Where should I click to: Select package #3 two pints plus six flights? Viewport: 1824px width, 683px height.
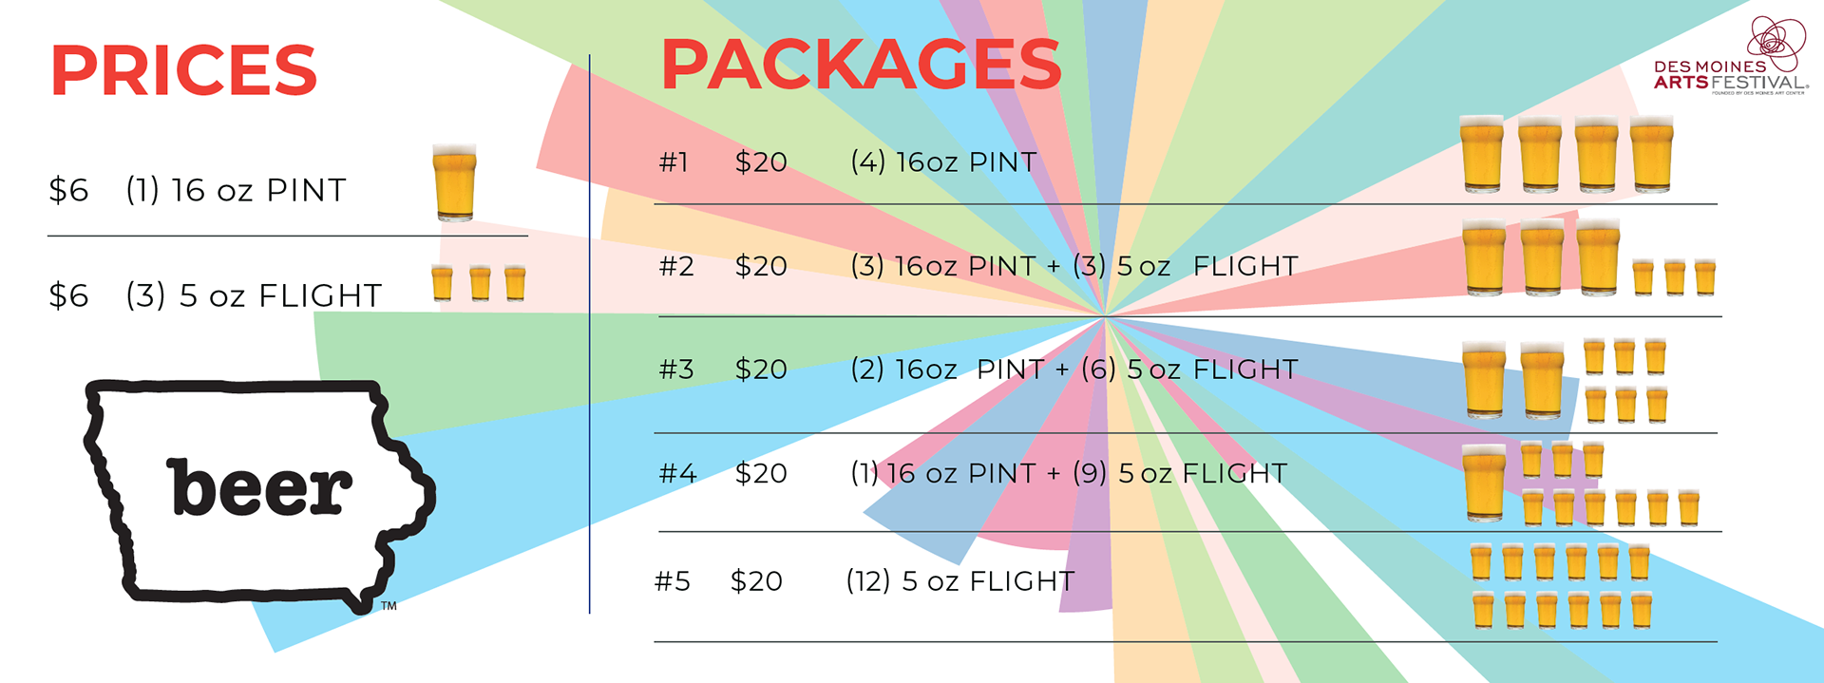pyautogui.click(x=978, y=370)
